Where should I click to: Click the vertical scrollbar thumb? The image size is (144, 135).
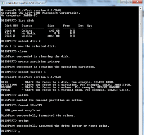[140, 24]
